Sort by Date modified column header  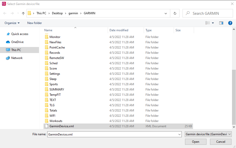coord(119,30)
